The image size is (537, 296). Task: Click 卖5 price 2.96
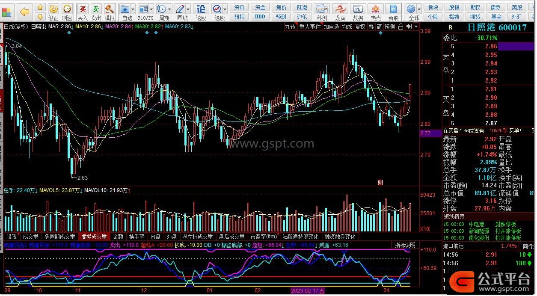[491, 46]
